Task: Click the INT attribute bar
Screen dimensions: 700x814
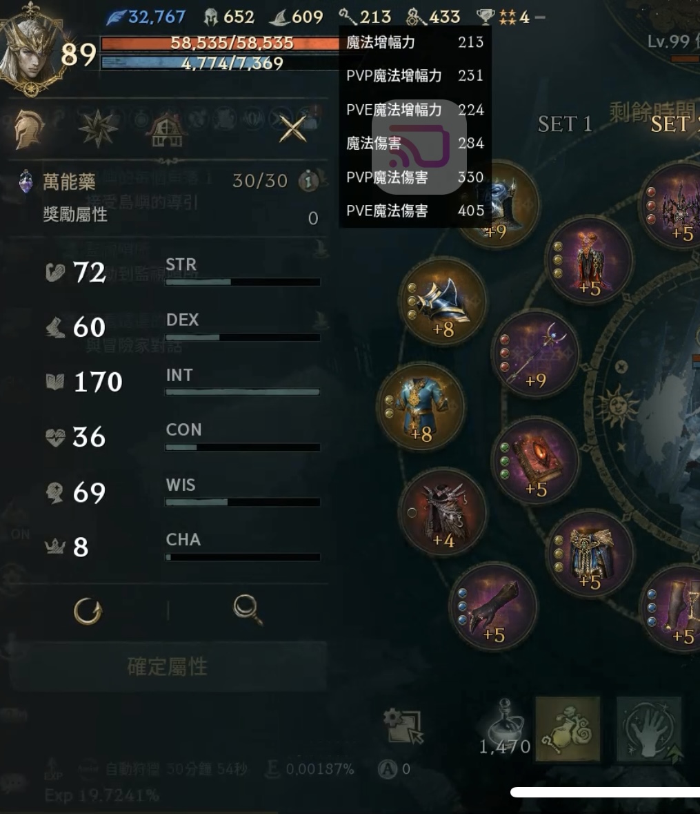Action: [x=243, y=392]
